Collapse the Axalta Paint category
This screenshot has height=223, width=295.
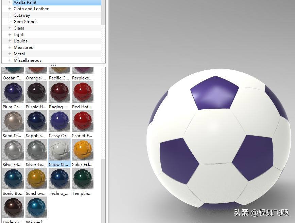tap(9, 2)
